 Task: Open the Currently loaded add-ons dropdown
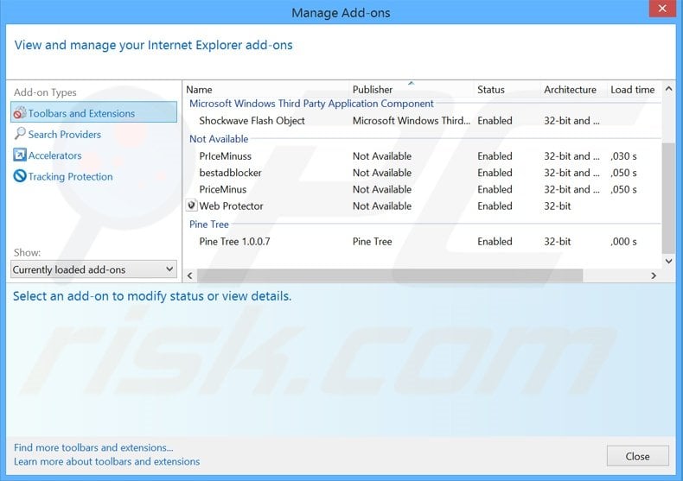tap(93, 269)
